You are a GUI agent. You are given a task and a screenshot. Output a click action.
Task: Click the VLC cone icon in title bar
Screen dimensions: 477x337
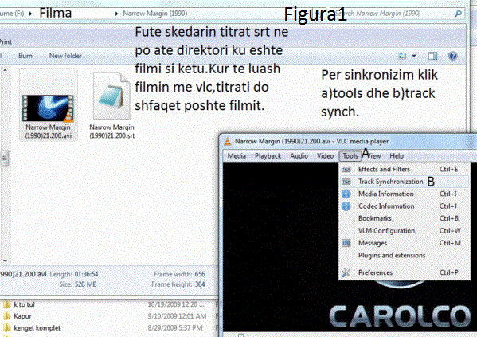point(228,141)
